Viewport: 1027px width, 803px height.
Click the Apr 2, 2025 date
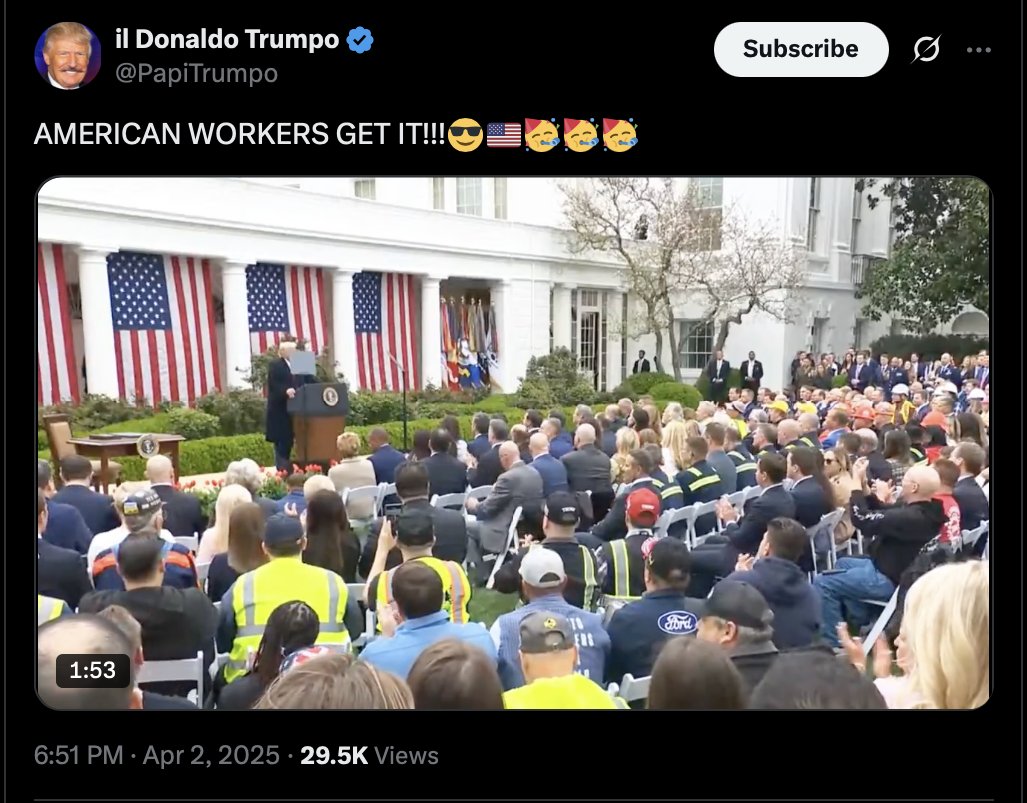[x=211, y=755]
